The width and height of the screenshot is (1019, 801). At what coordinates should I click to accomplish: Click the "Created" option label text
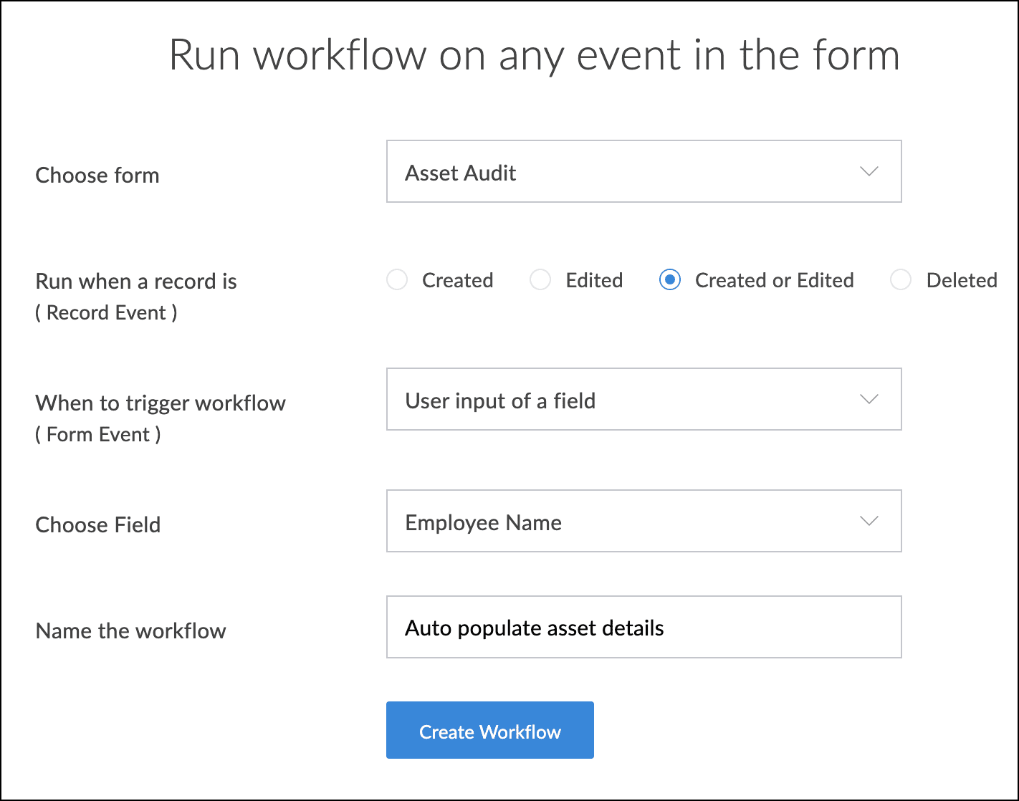click(x=457, y=280)
